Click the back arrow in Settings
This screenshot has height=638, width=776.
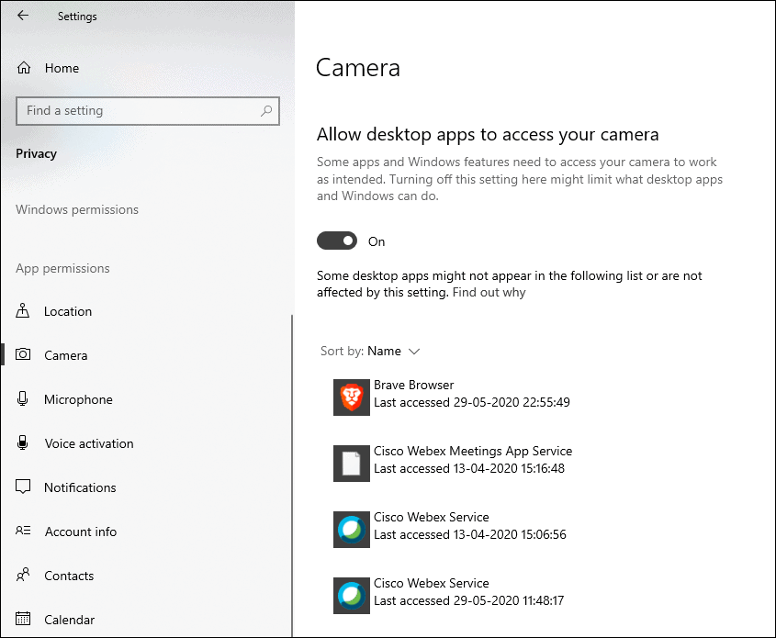[23, 16]
